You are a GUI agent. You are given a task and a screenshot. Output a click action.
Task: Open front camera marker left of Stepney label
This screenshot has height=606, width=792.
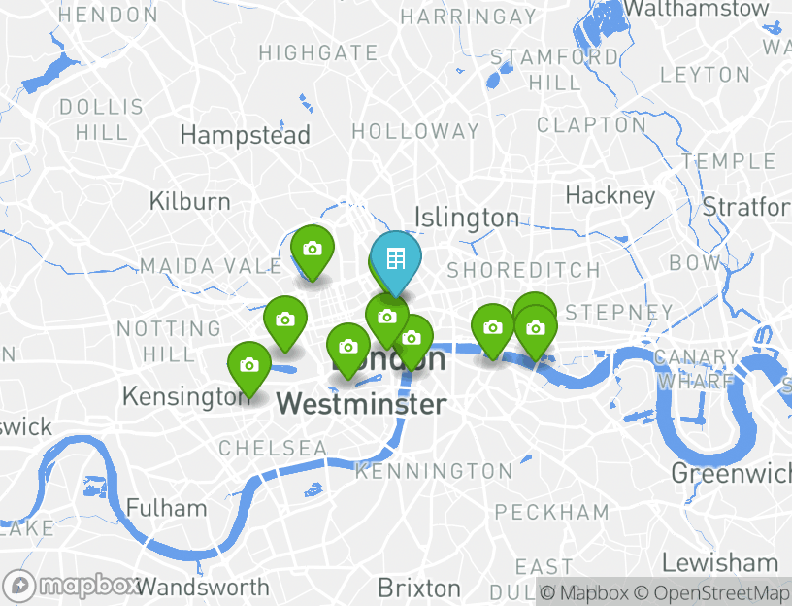tap(536, 329)
